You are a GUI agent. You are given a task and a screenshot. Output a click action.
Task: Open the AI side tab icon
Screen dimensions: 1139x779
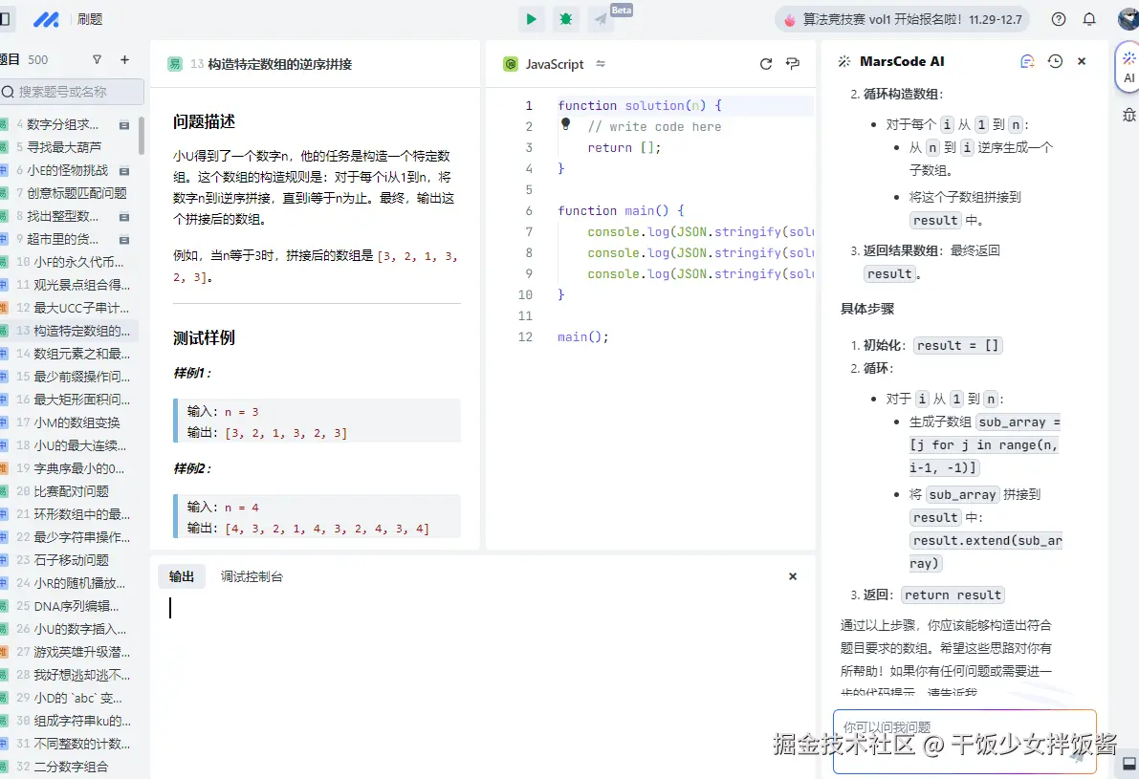(x=1128, y=67)
